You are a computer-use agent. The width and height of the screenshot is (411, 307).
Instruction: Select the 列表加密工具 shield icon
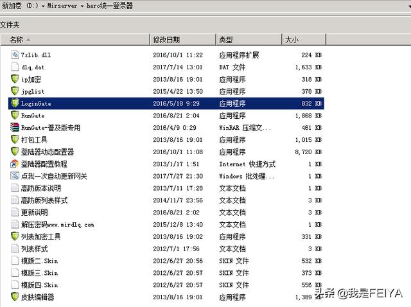15,236
